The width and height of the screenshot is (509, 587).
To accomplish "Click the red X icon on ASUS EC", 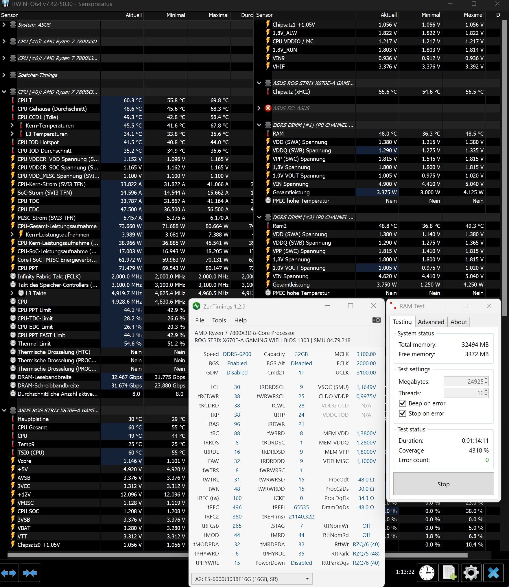I will tap(268, 108).
